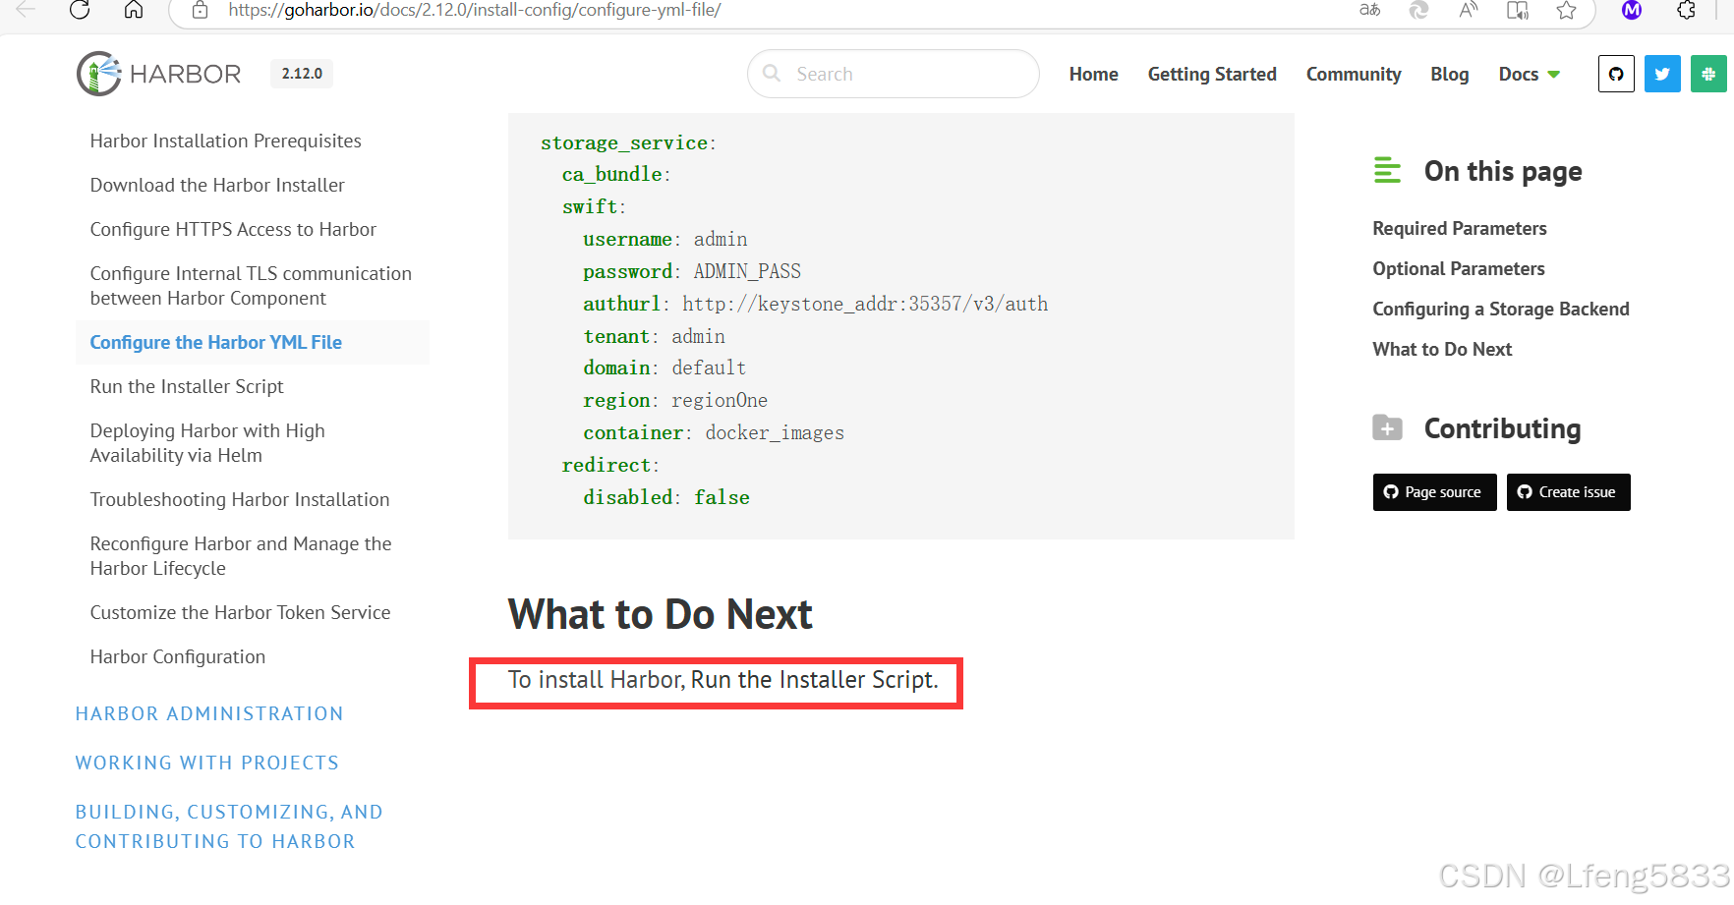Jump to Optional Parameters section
This screenshot has height=905, width=1734.
pyautogui.click(x=1459, y=268)
